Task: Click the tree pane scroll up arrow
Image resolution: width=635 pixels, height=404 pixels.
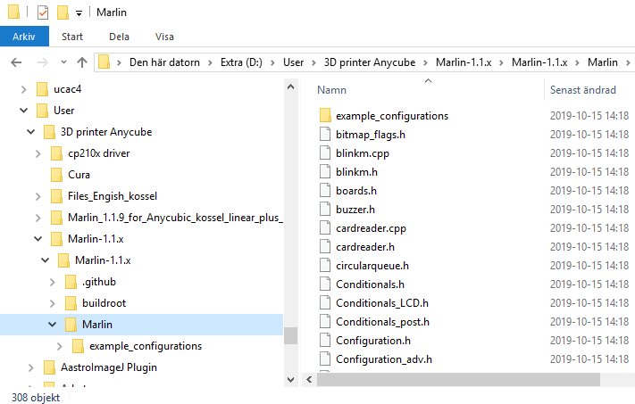Action: [291, 87]
